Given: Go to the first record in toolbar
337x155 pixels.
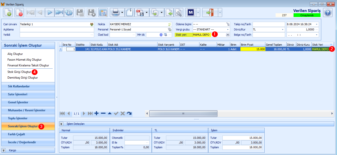Looking at the screenshot, I should click(x=31, y=12).
